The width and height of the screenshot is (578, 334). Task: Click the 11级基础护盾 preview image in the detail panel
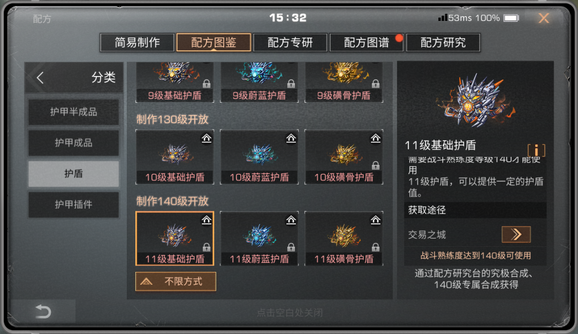pyautogui.click(x=475, y=101)
